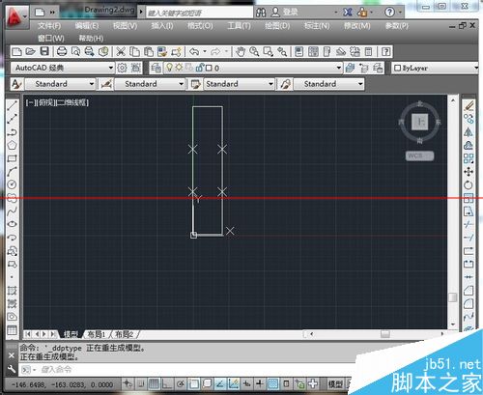Select the Rotate tool in modify toolbar
This screenshot has height=395, width=483.
coord(469,184)
